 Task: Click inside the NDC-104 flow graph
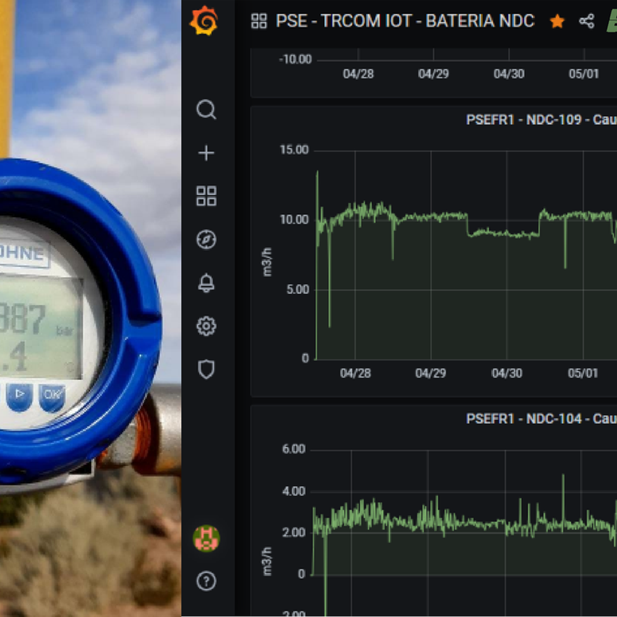465,550
